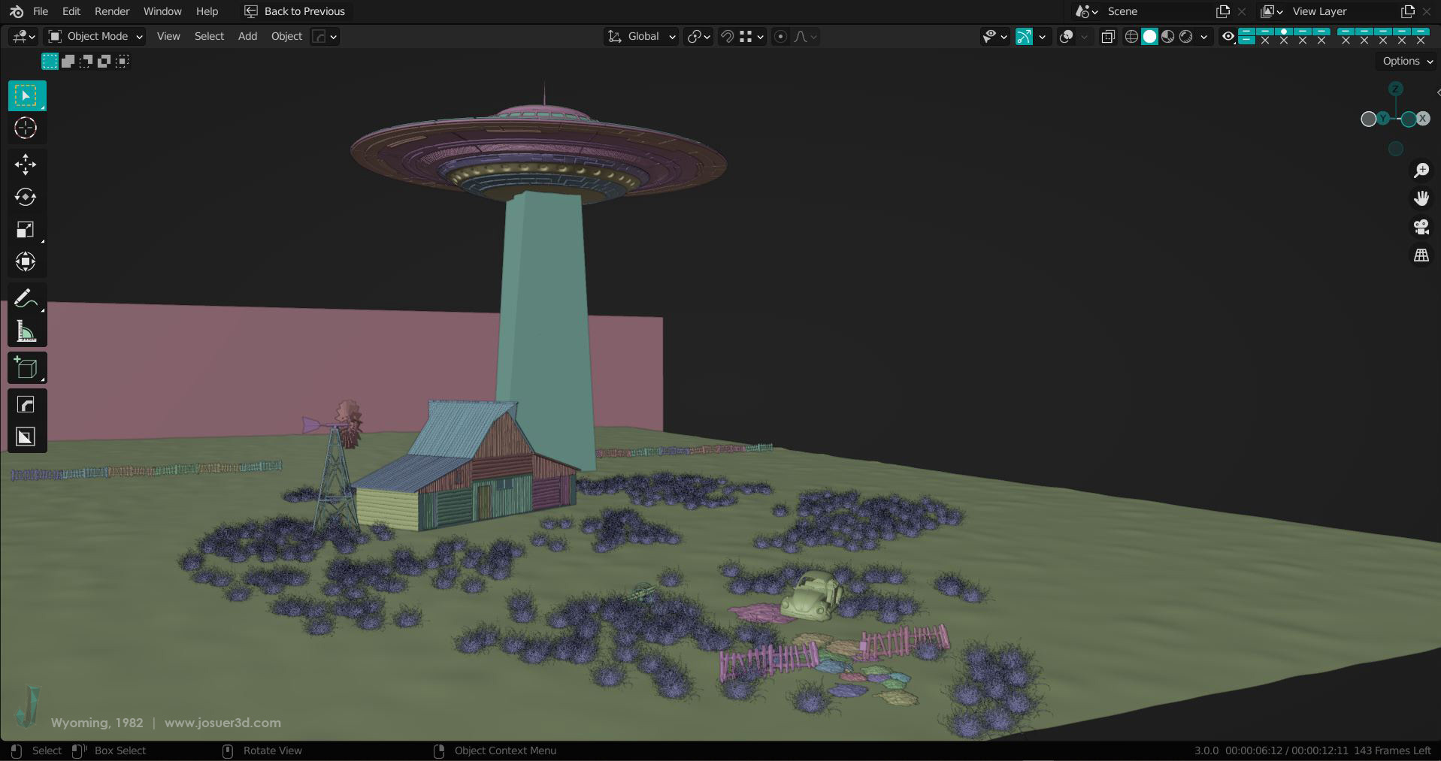Click the Scene name field

(1157, 11)
